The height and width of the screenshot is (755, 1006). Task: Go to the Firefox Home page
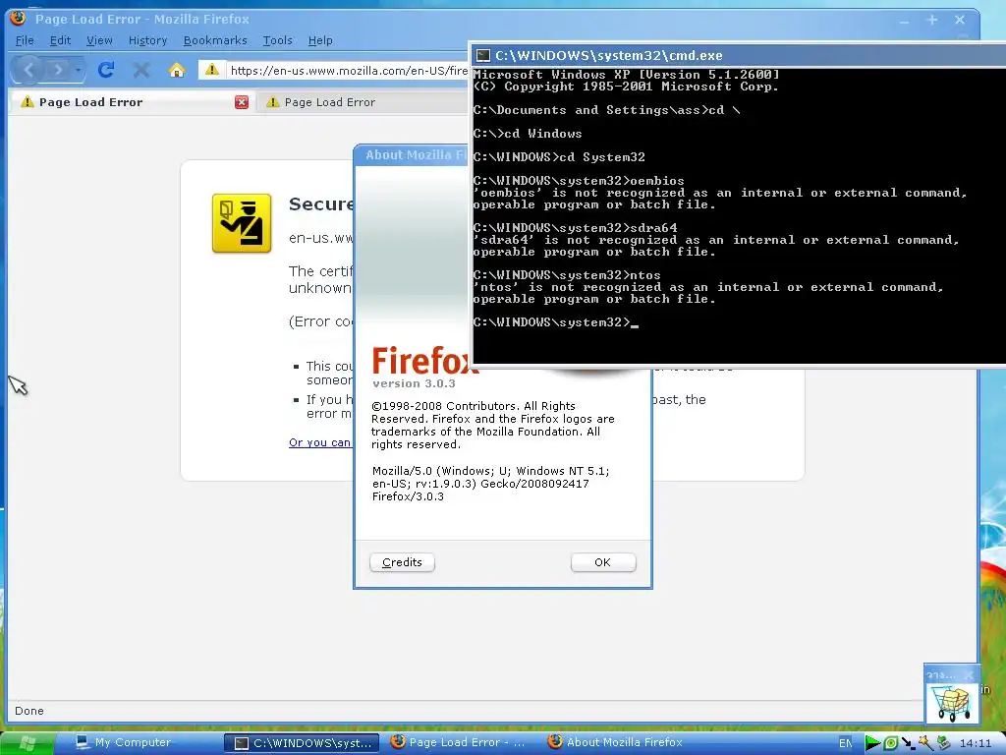click(x=177, y=70)
